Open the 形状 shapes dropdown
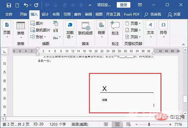This screenshot has width=188, height=128. pos(38,37)
